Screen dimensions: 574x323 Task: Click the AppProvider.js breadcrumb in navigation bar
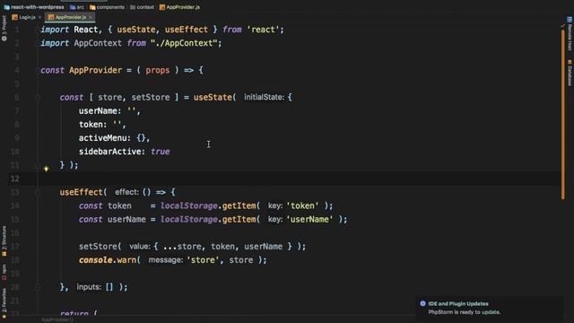179,7
